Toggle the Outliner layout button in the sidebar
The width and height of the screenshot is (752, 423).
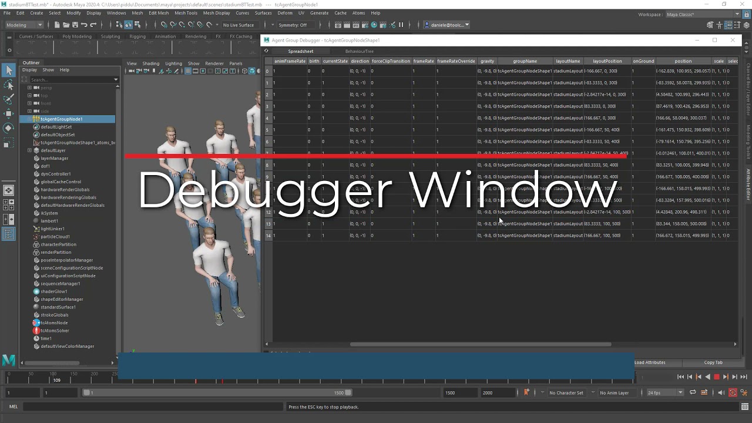[x=9, y=234]
